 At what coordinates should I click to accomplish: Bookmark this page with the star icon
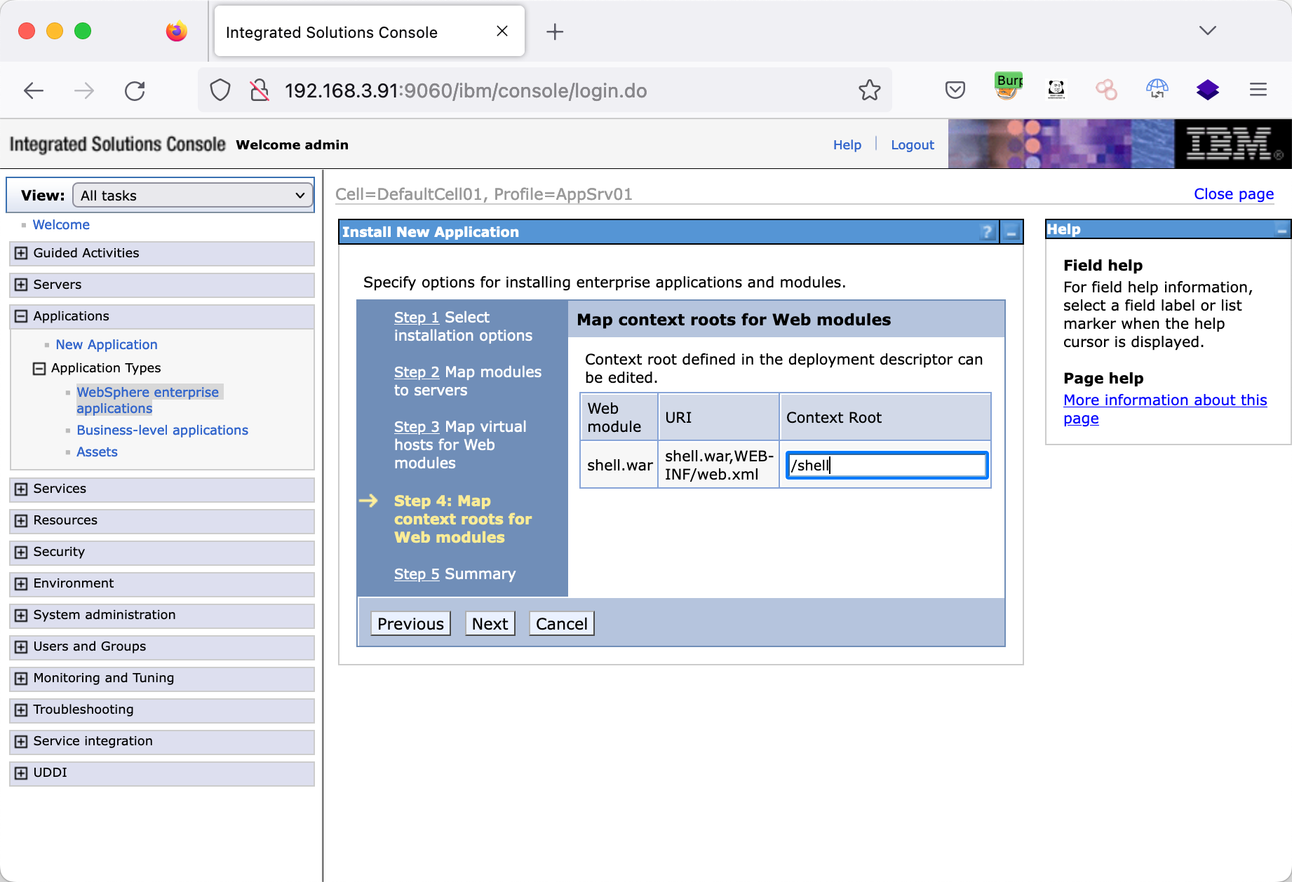pyautogui.click(x=869, y=90)
